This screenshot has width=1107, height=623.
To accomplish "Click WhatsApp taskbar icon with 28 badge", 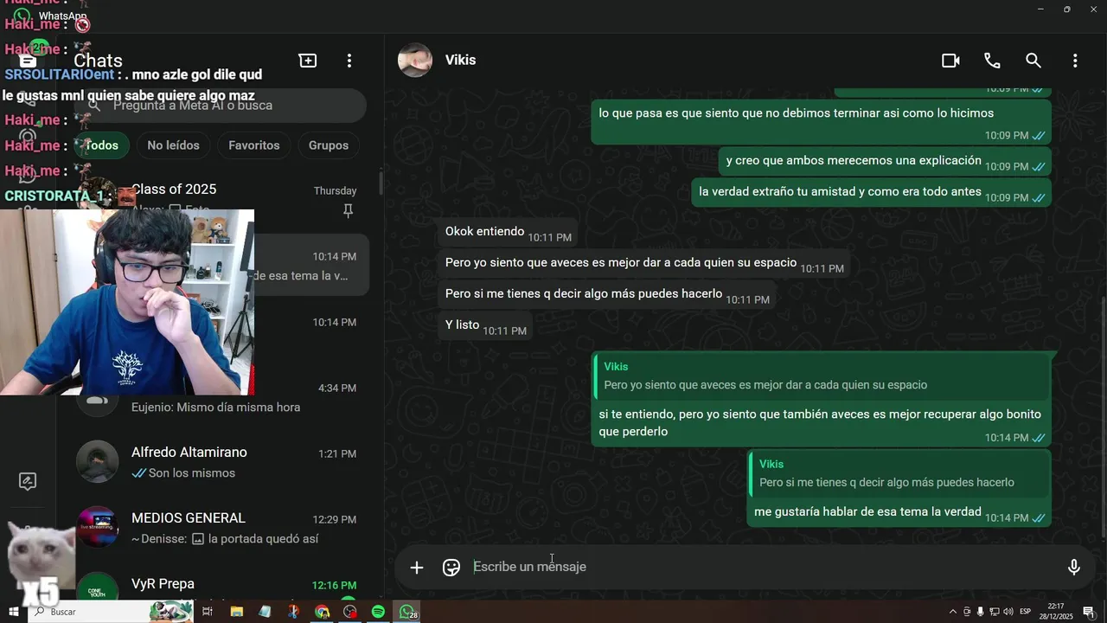I will tap(407, 612).
